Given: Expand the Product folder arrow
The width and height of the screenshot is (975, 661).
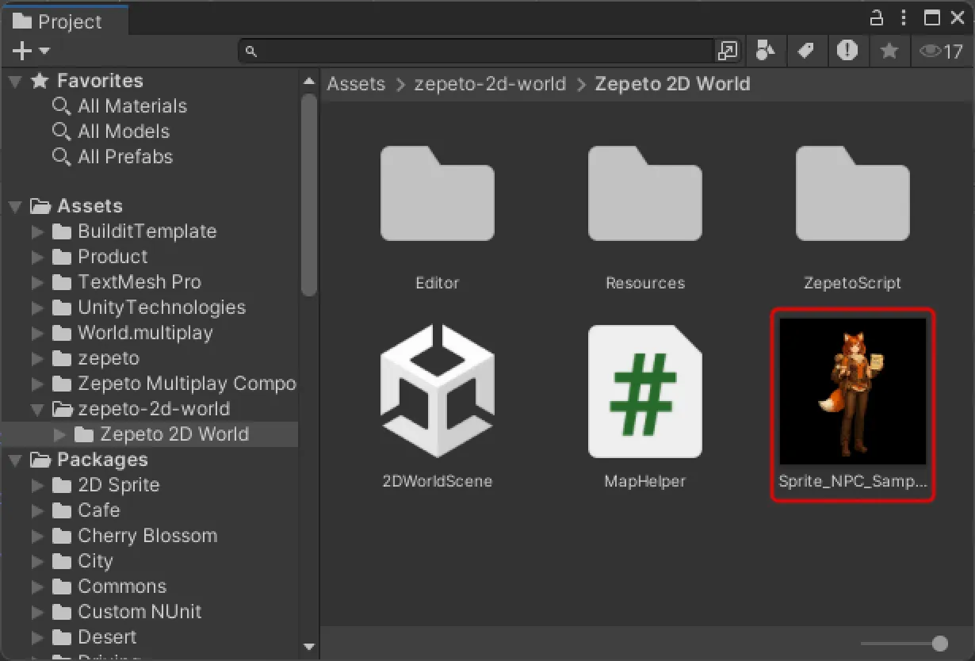Looking at the screenshot, I should click(37, 257).
